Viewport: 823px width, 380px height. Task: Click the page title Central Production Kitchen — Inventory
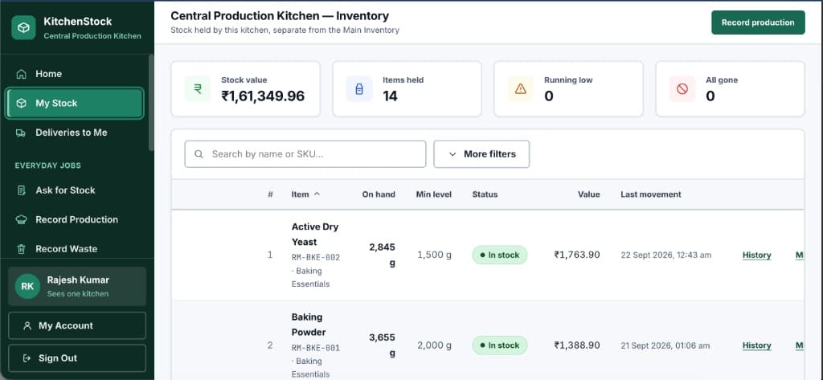click(280, 16)
